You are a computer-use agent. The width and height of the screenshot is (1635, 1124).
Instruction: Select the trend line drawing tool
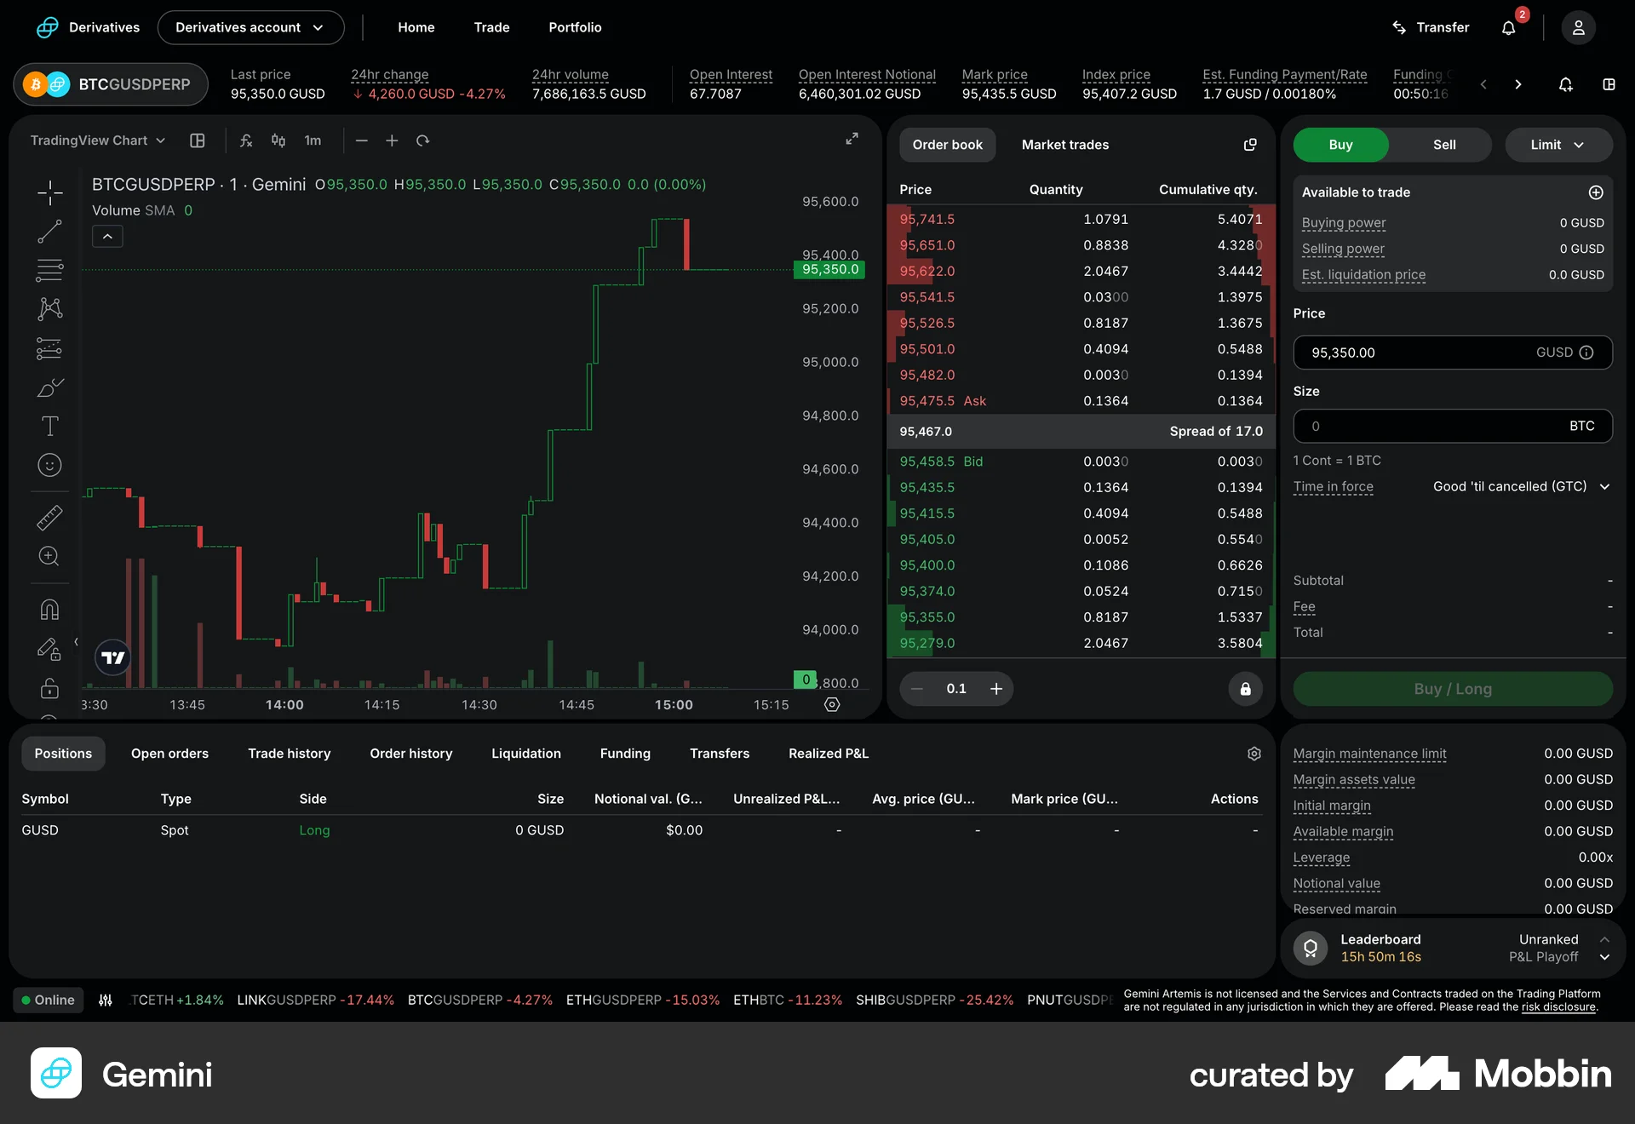pos(49,232)
